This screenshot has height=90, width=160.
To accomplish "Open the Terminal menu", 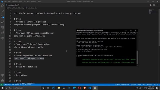I will click(x=34, y=2).
